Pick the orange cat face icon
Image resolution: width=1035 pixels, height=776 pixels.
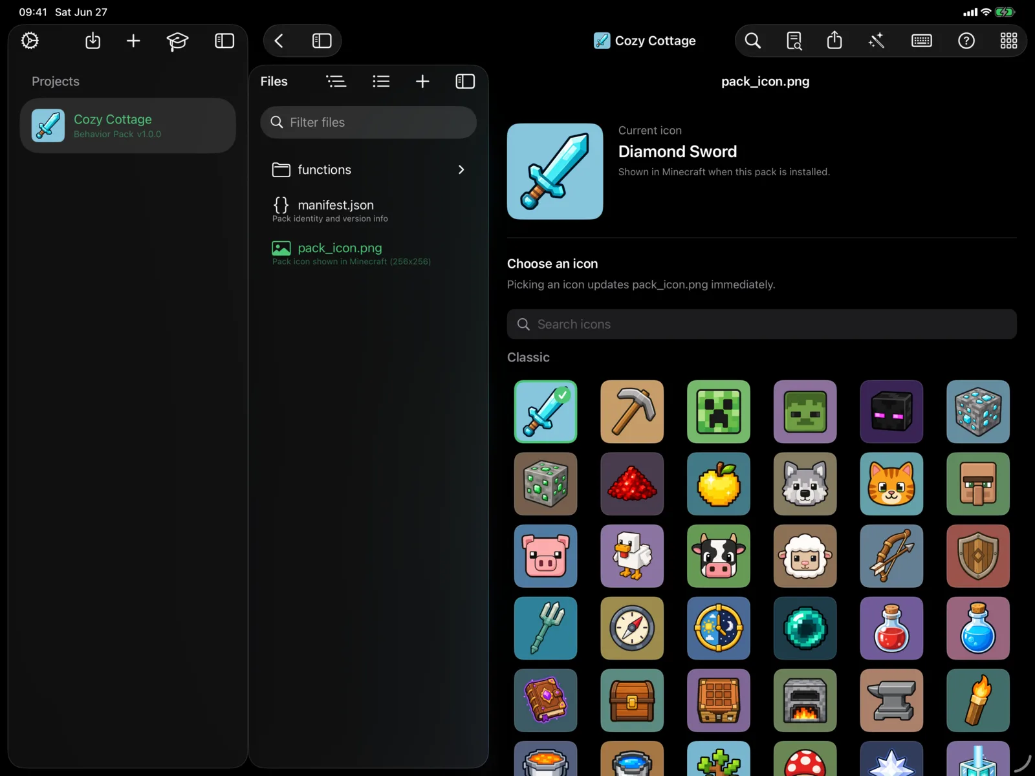pyautogui.click(x=891, y=484)
